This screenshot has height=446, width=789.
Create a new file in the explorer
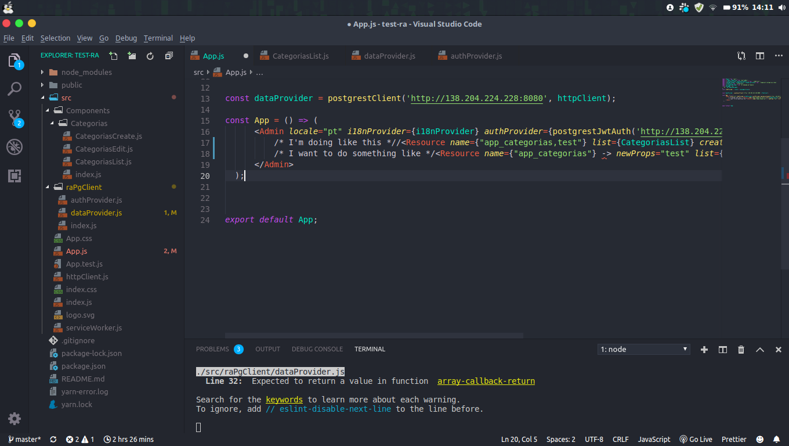tap(113, 56)
